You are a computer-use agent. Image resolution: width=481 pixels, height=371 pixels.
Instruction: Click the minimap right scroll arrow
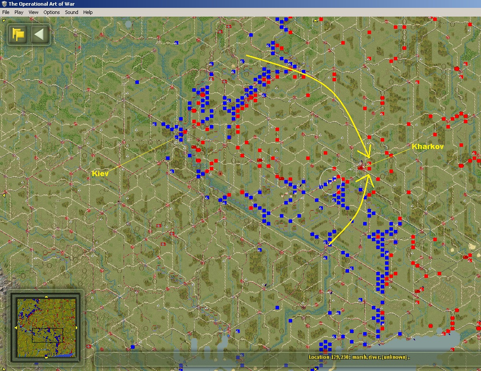76,328
